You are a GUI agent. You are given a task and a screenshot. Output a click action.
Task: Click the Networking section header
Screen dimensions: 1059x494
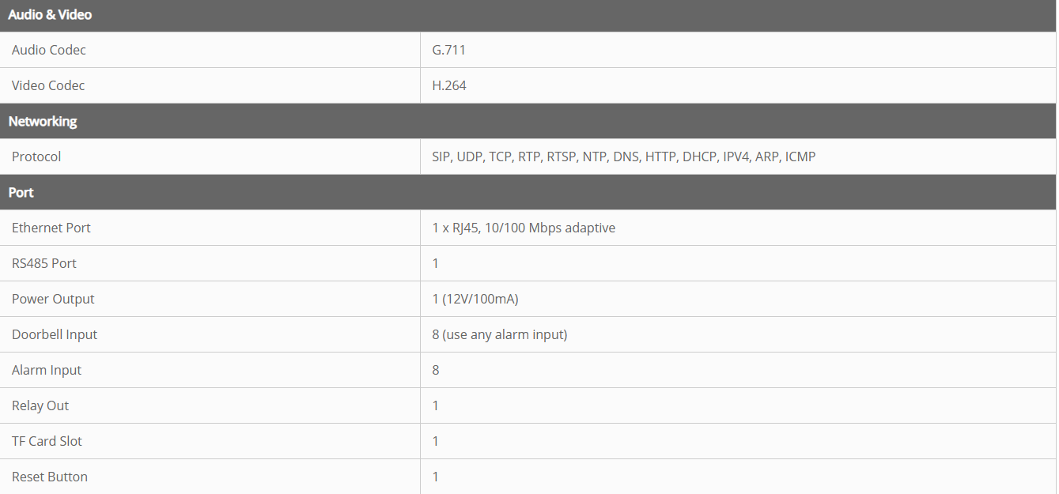(43, 121)
